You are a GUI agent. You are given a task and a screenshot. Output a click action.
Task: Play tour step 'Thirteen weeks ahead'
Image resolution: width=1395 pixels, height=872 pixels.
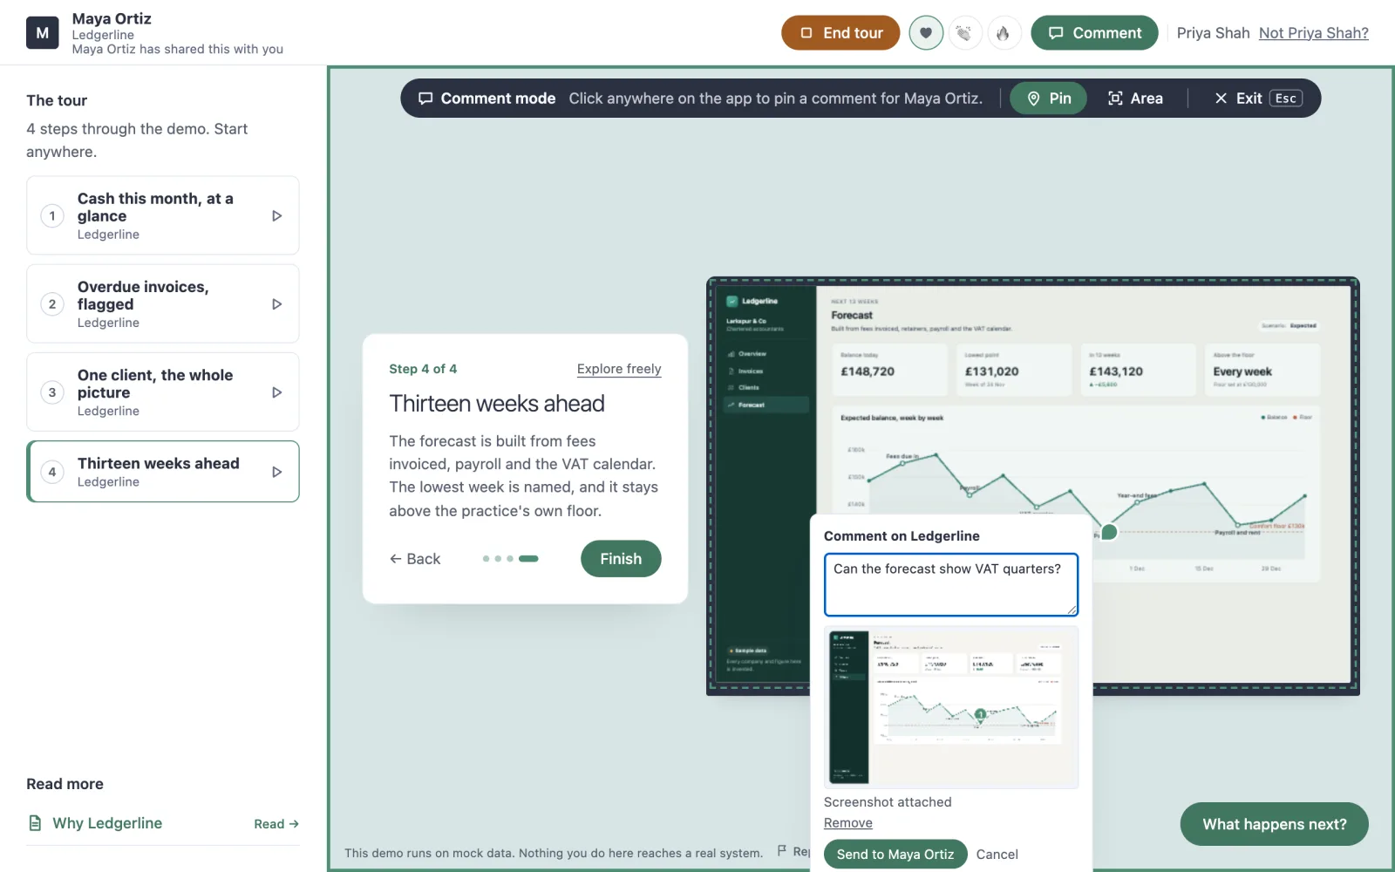pos(276,472)
